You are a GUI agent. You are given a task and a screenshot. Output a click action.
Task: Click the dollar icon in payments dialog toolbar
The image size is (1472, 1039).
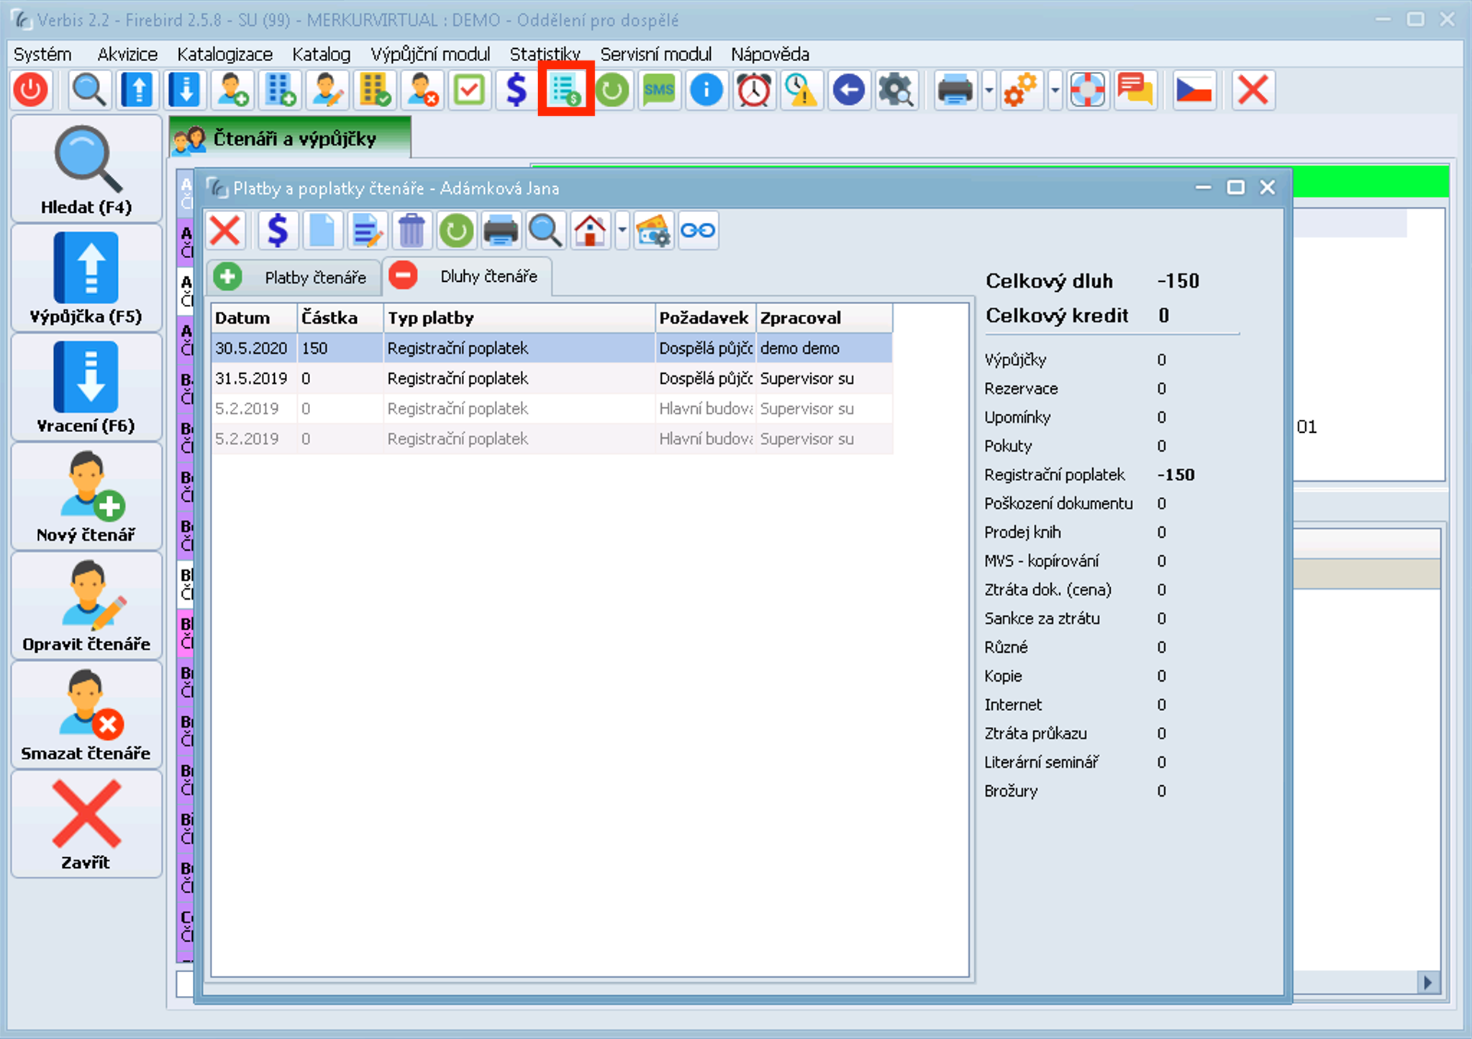[278, 231]
